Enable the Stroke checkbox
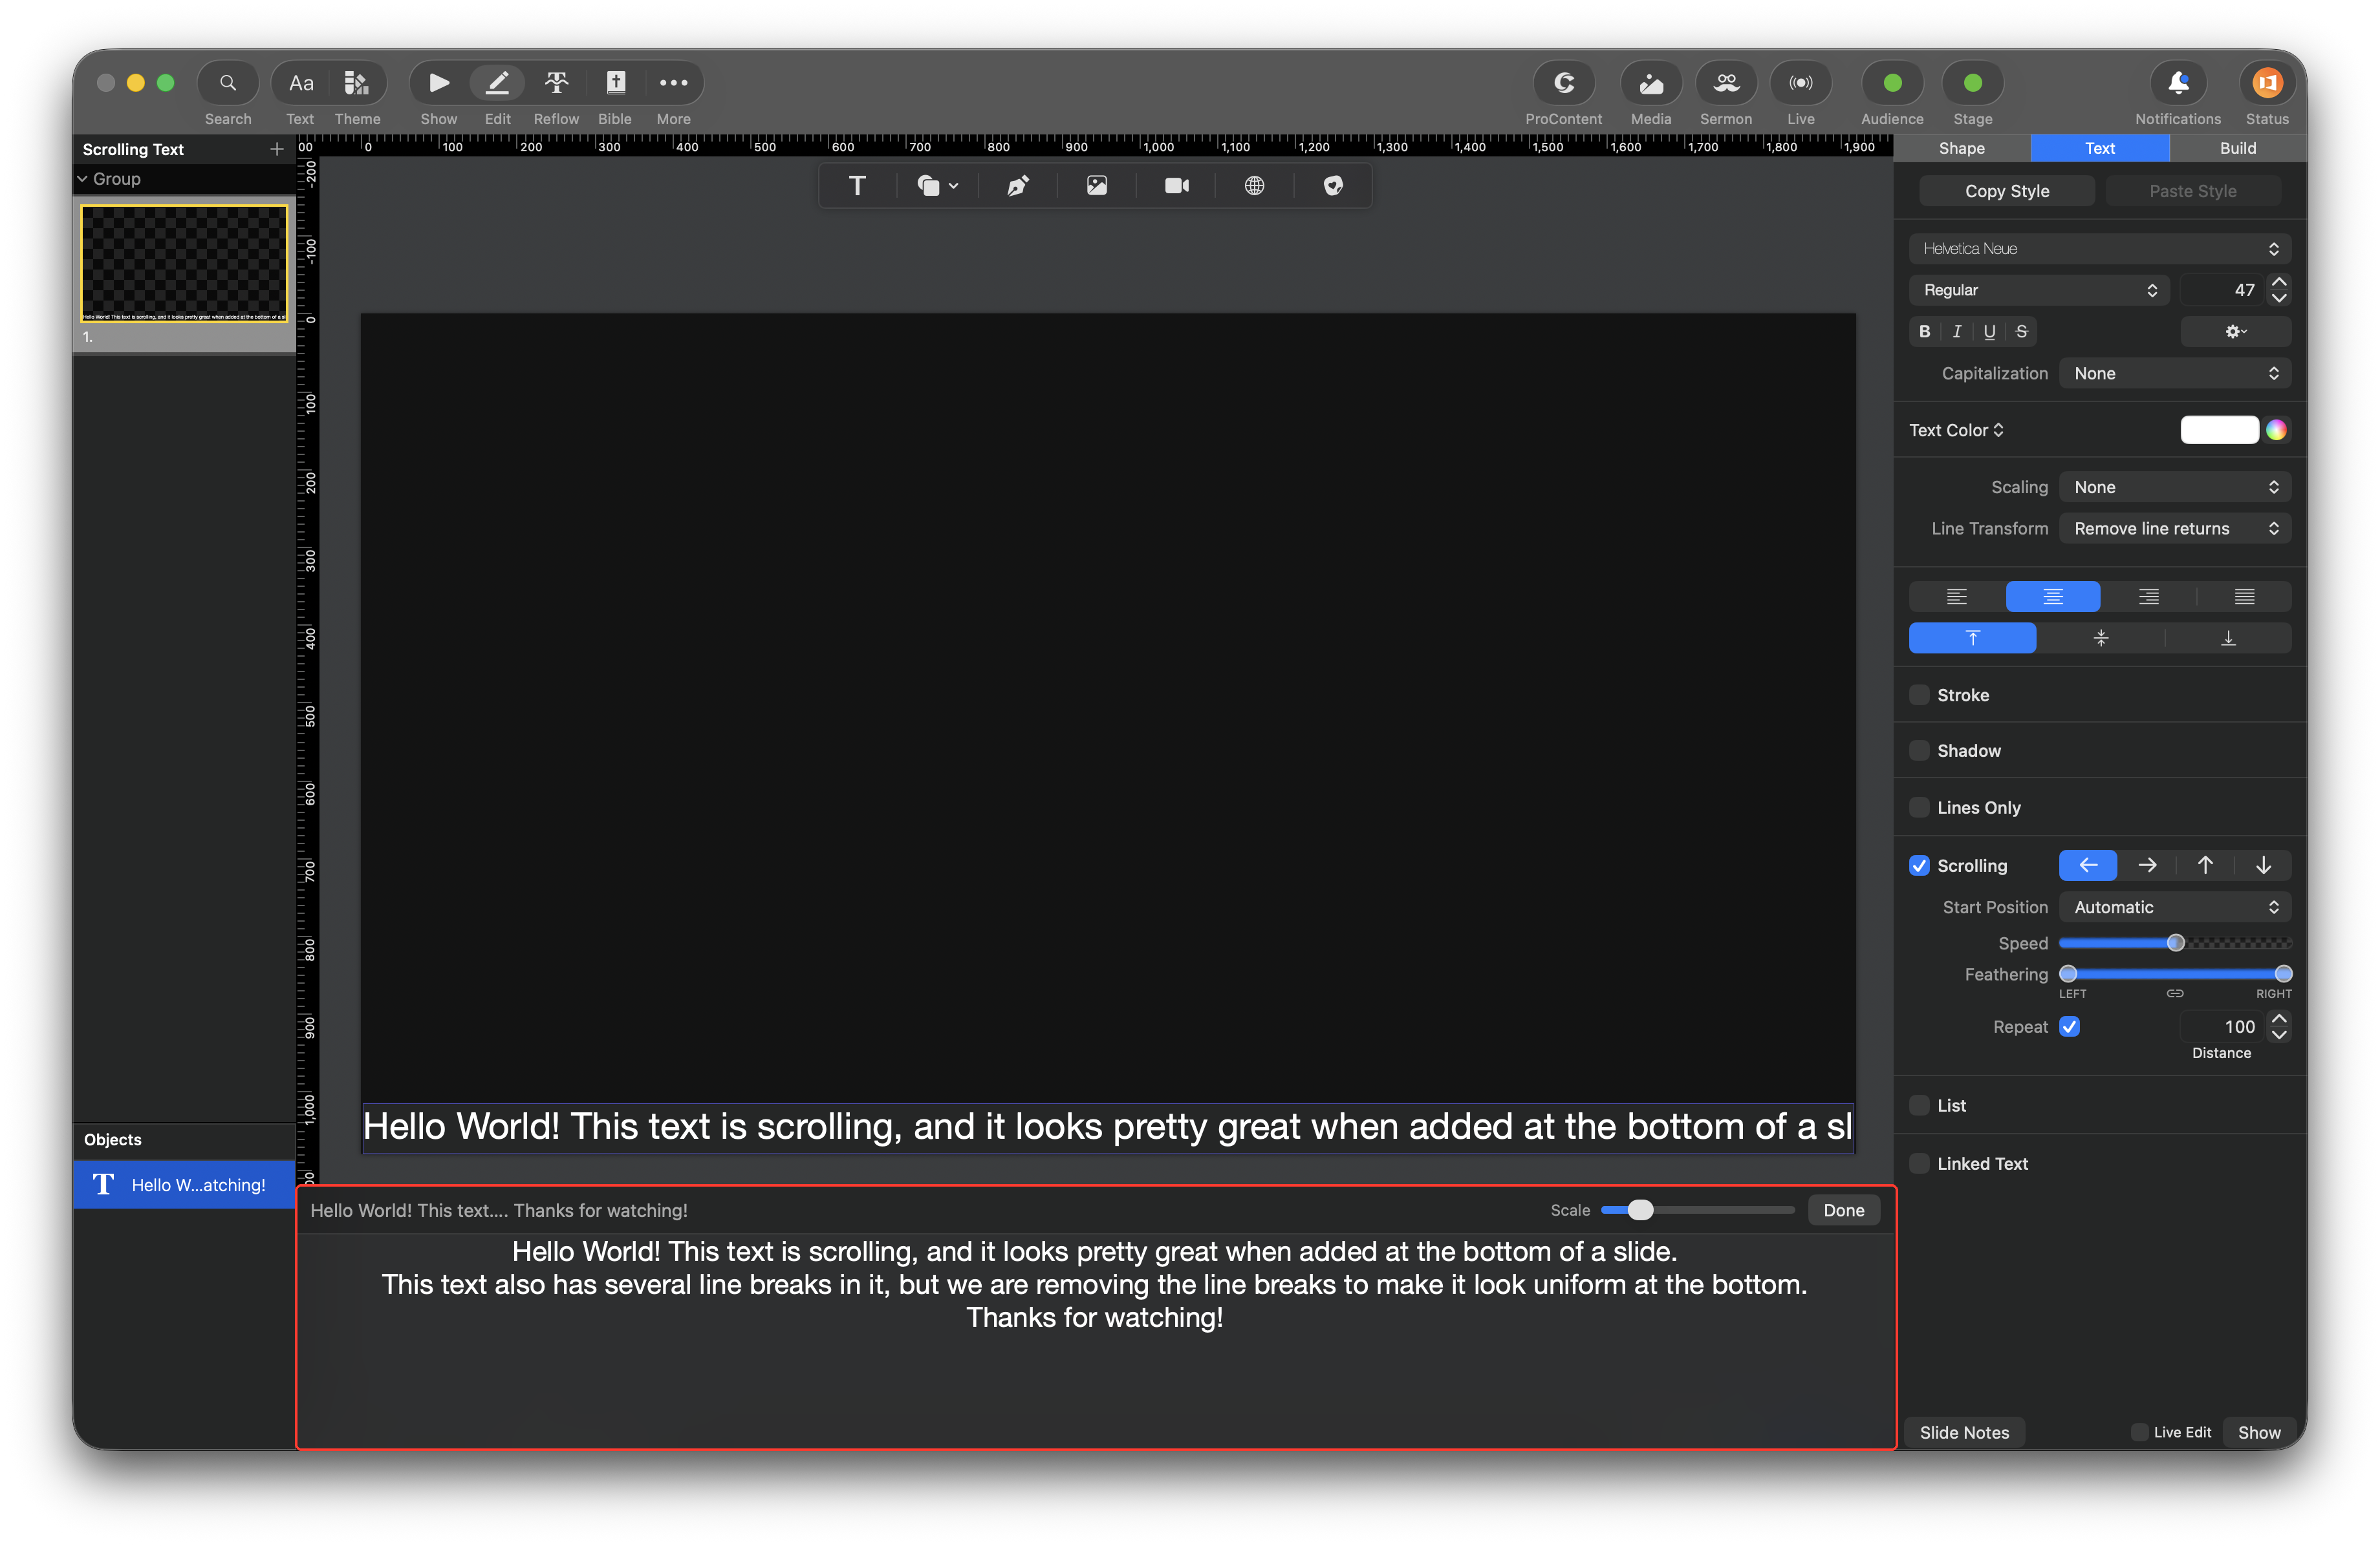Screen dimensions: 2380x1546 click(1919, 695)
